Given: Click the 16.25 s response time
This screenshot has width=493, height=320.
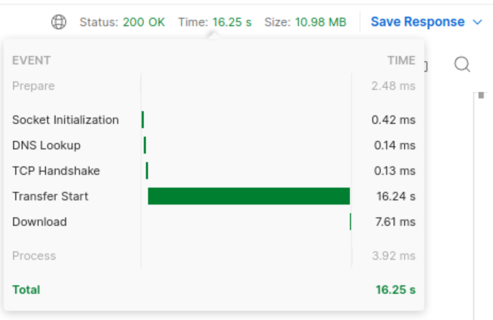Looking at the screenshot, I should 231,22.
